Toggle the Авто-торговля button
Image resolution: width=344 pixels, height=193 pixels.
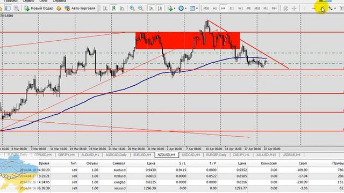pos(80,9)
